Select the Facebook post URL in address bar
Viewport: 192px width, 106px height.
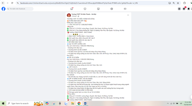pos(79,3)
